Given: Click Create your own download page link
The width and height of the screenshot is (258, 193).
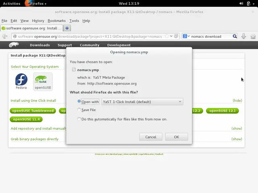Looking at the screenshot, I should point(108,154).
